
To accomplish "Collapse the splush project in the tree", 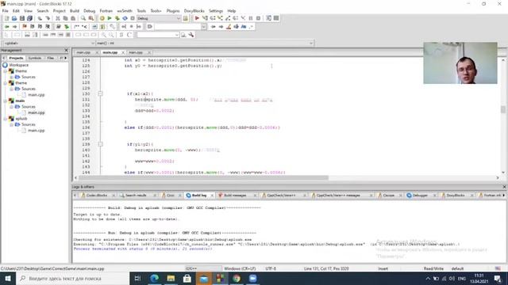I will pos(6,119).
